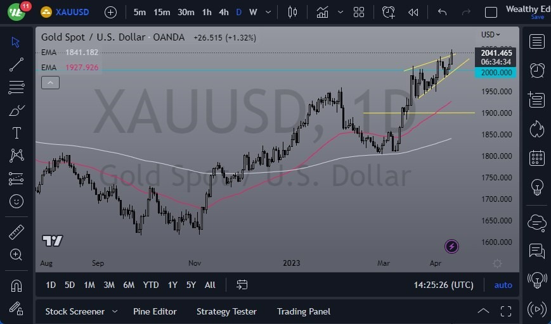551x324 pixels.
Task: Select the brush drawing tool
Action: [x=16, y=111]
